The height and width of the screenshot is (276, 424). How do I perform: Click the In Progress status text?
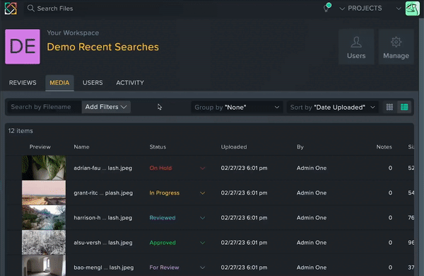(x=165, y=193)
